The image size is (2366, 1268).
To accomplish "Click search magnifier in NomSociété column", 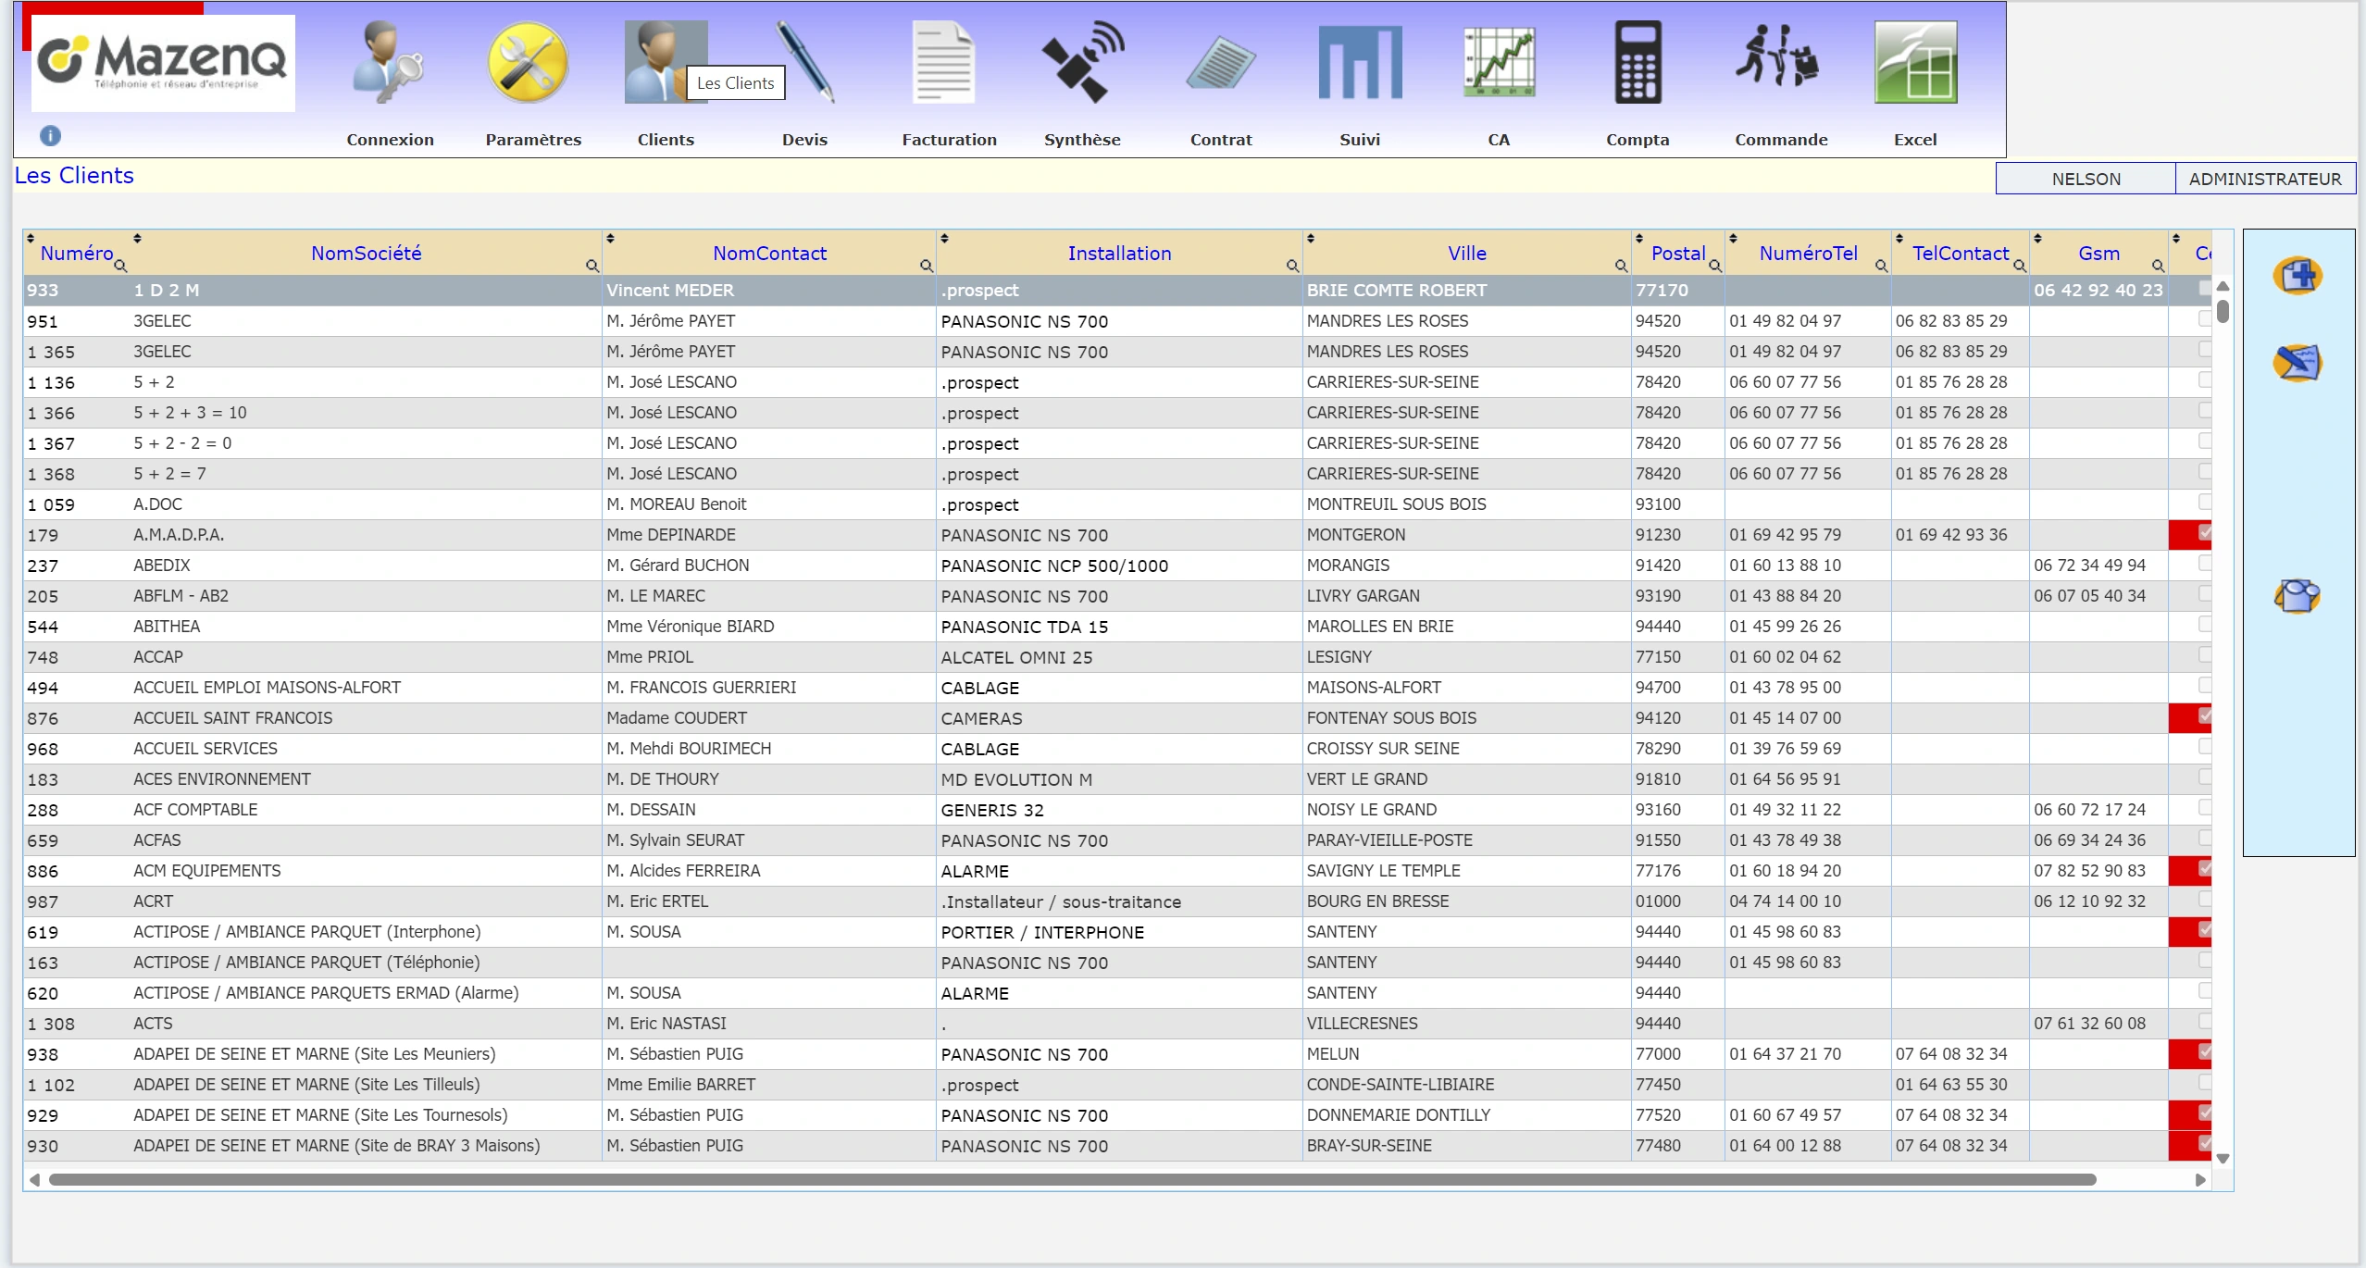I will pyautogui.click(x=591, y=266).
